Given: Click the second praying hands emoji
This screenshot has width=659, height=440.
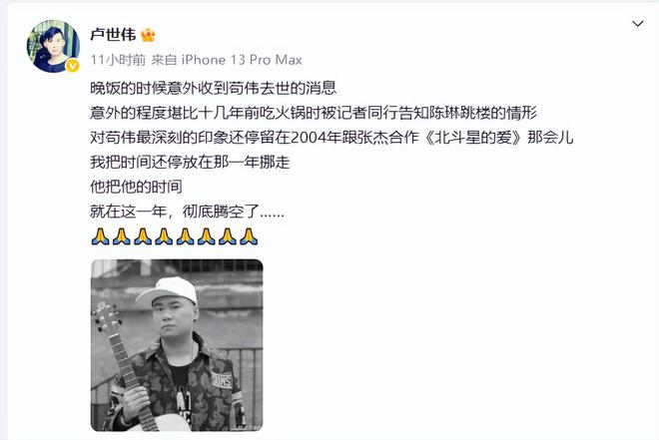Looking at the screenshot, I should pyautogui.click(x=122, y=236).
